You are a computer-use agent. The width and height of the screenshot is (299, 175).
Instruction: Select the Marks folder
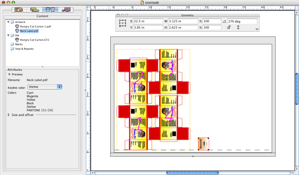click(x=19, y=44)
